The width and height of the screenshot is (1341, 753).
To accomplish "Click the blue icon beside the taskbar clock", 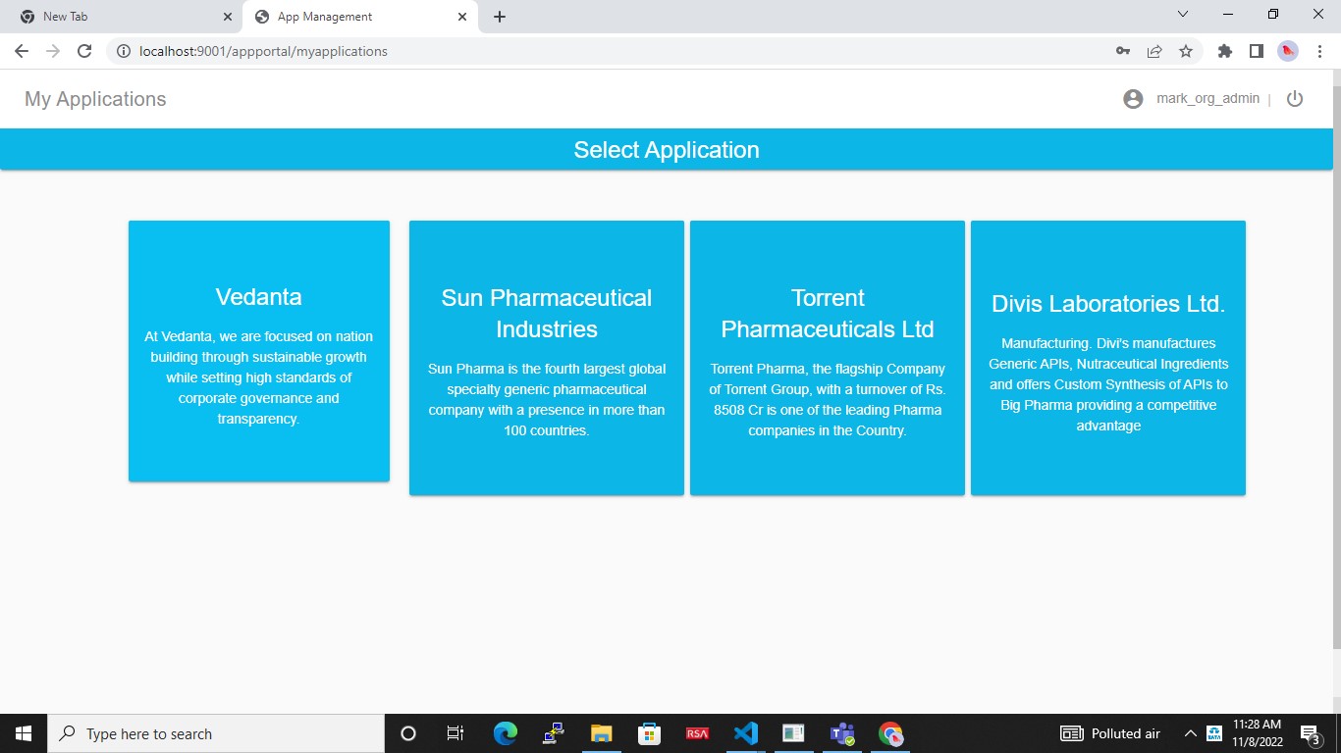I will tap(1214, 733).
